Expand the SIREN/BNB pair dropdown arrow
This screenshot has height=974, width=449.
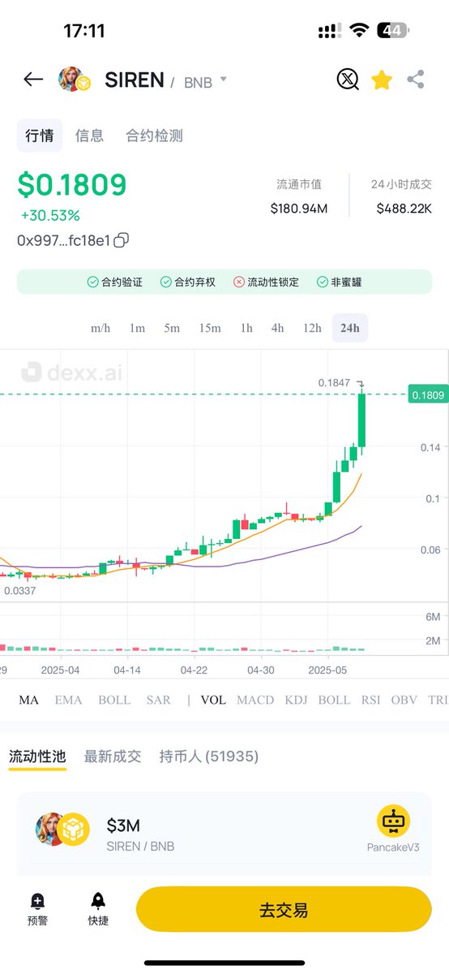223,80
